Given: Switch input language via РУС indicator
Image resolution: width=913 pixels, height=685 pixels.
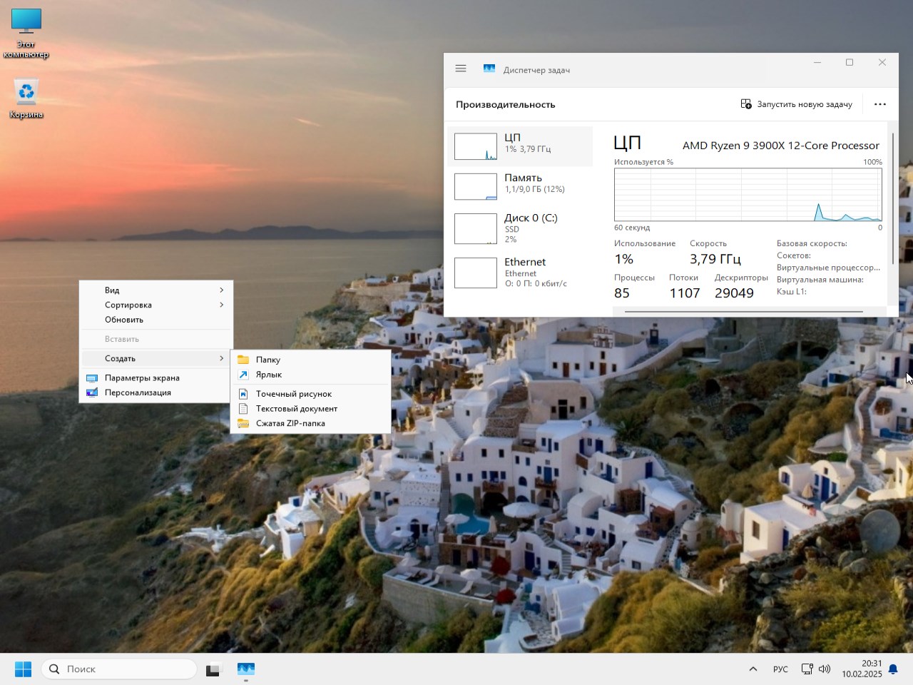Looking at the screenshot, I should (780, 669).
